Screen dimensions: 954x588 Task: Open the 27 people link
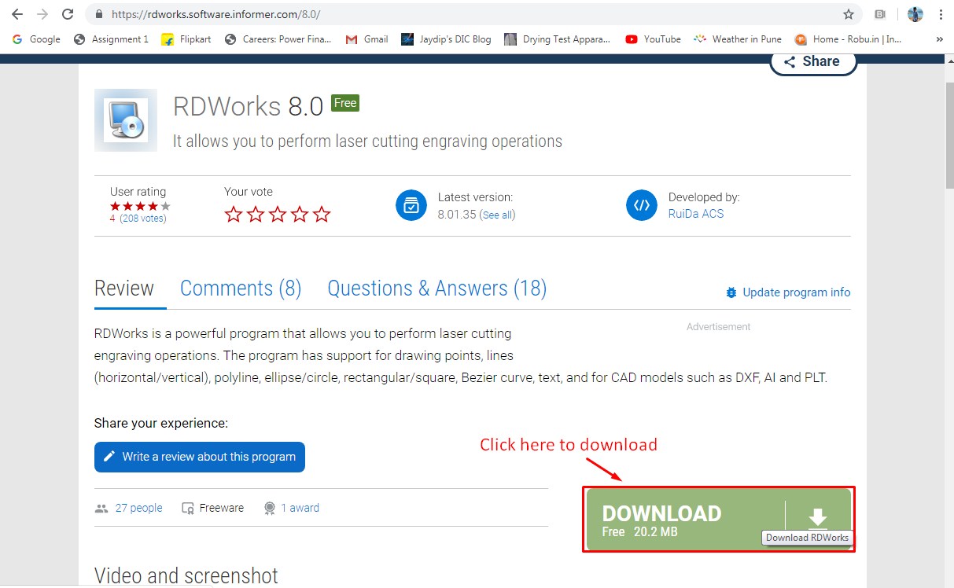(x=138, y=508)
